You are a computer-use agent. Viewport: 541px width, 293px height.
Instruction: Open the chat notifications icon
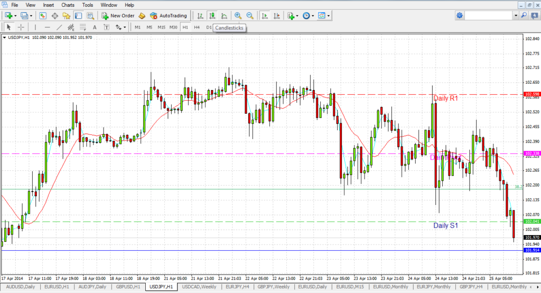535,15
